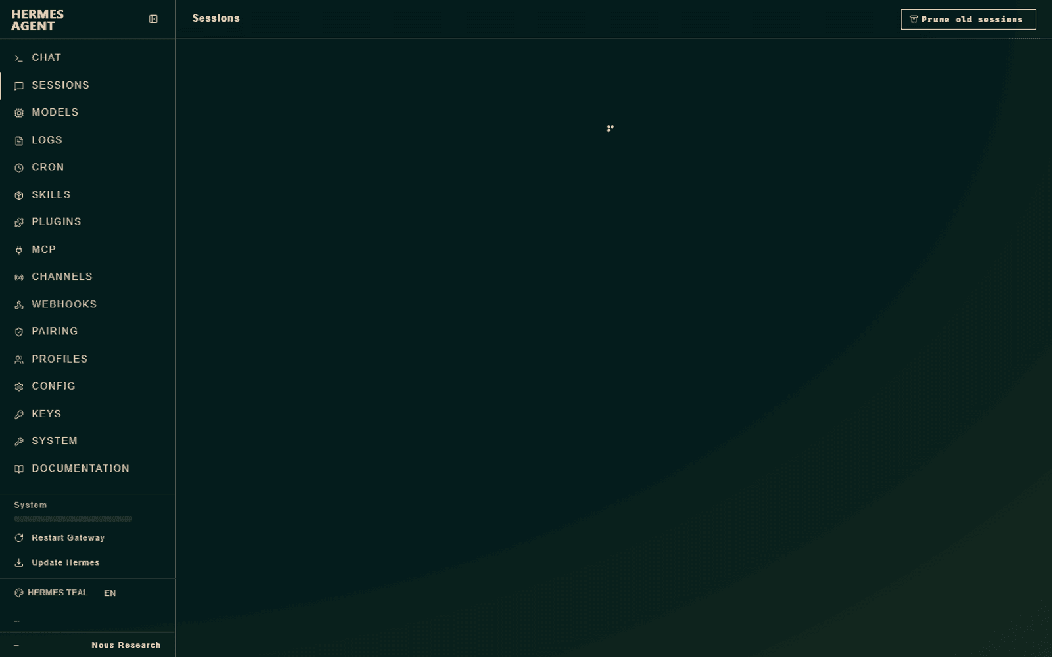Screen dimensions: 1052x657
Task: Click the Profiles people icon
Action: [x=19, y=359]
